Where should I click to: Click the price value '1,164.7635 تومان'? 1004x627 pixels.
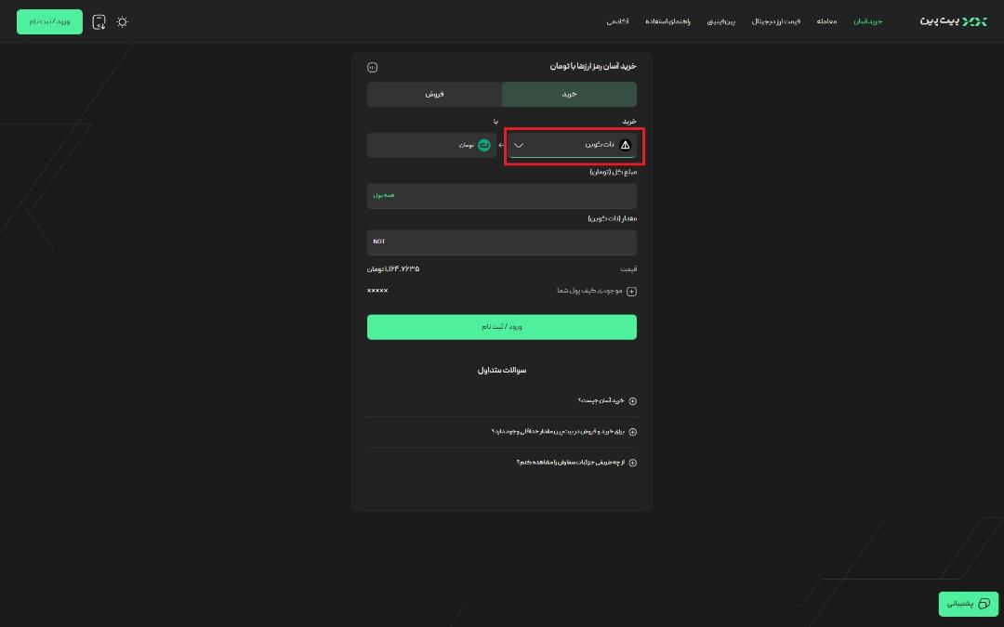coord(393,269)
